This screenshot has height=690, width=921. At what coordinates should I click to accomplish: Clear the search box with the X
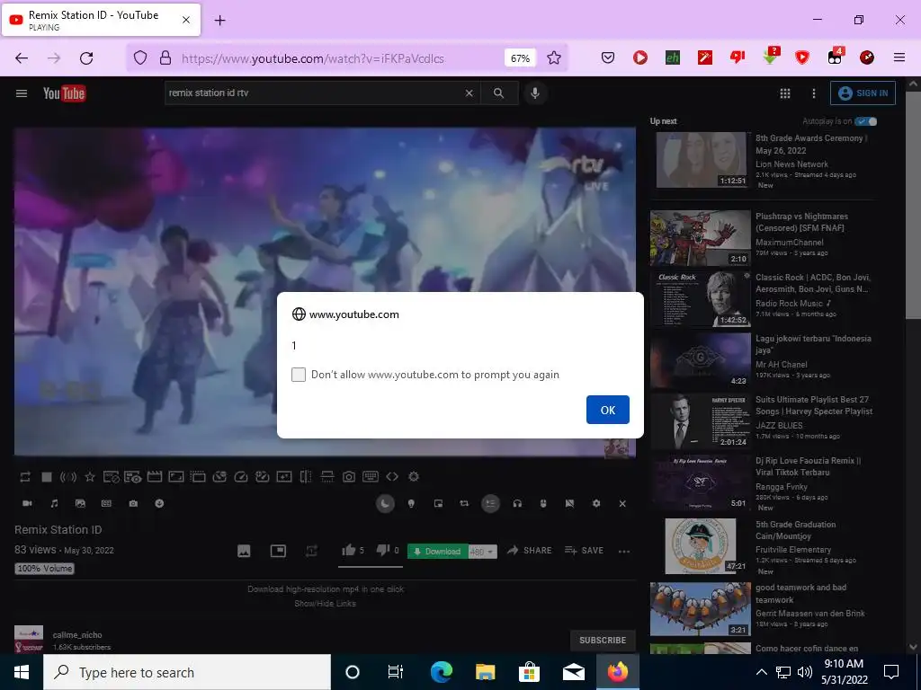coord(469,93)
